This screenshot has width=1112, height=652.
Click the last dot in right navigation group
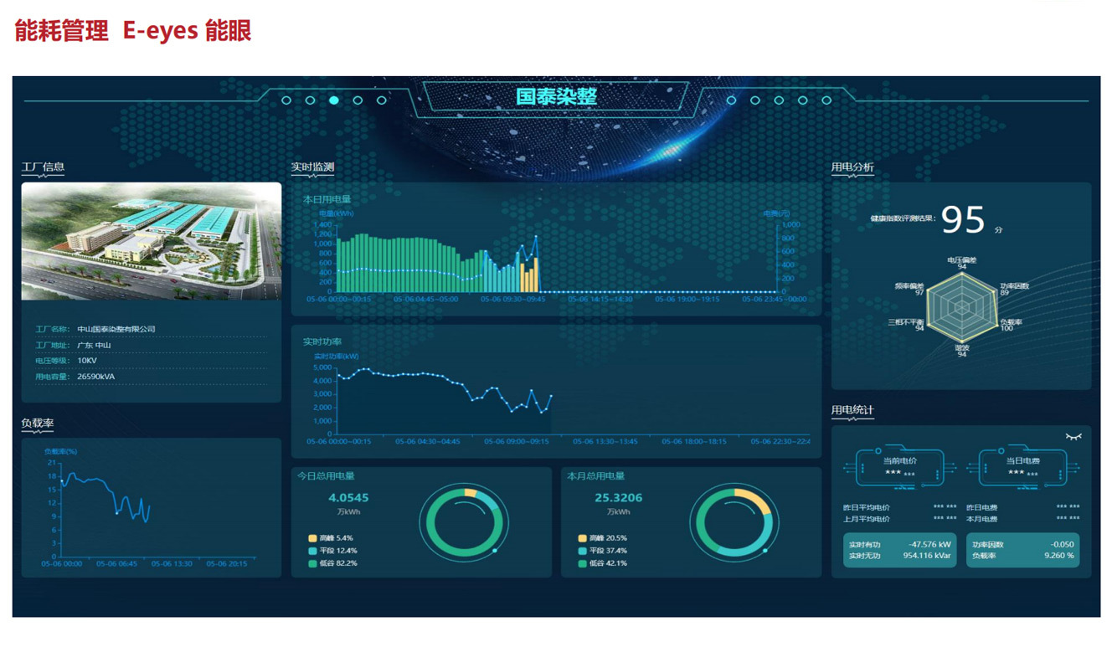click(x=826, y=100)
